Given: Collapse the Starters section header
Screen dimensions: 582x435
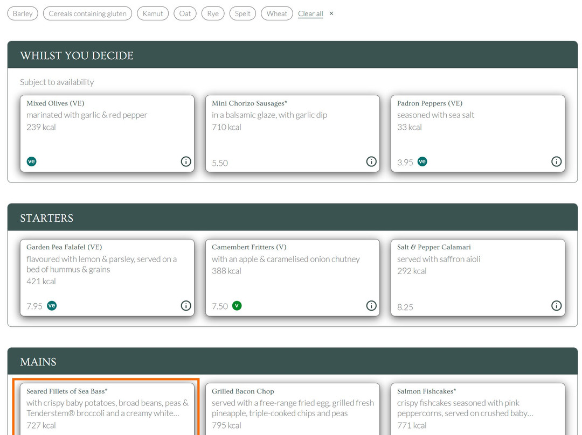Looking at the screenshot, I should 292,217.
